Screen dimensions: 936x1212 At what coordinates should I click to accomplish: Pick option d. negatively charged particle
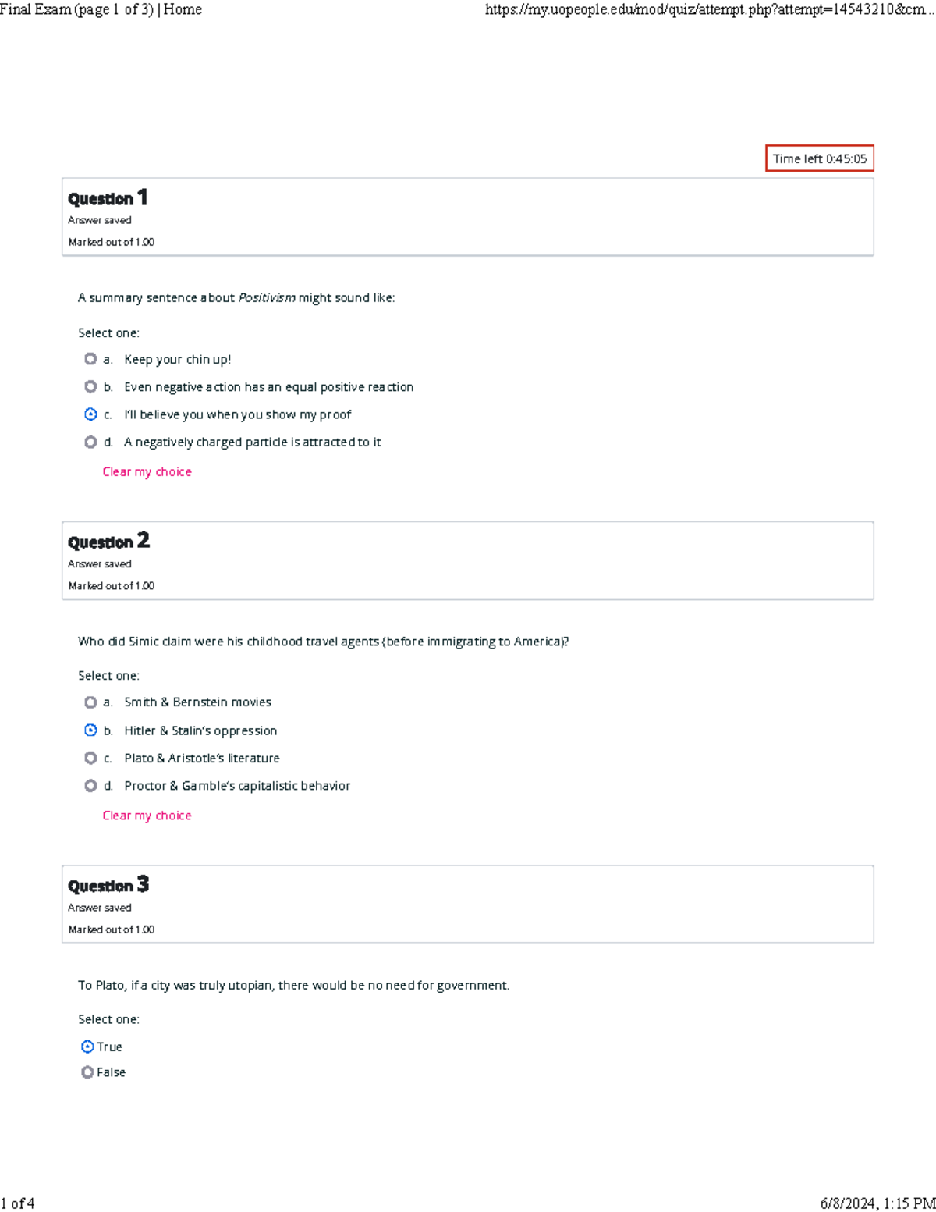click(90, 443)
